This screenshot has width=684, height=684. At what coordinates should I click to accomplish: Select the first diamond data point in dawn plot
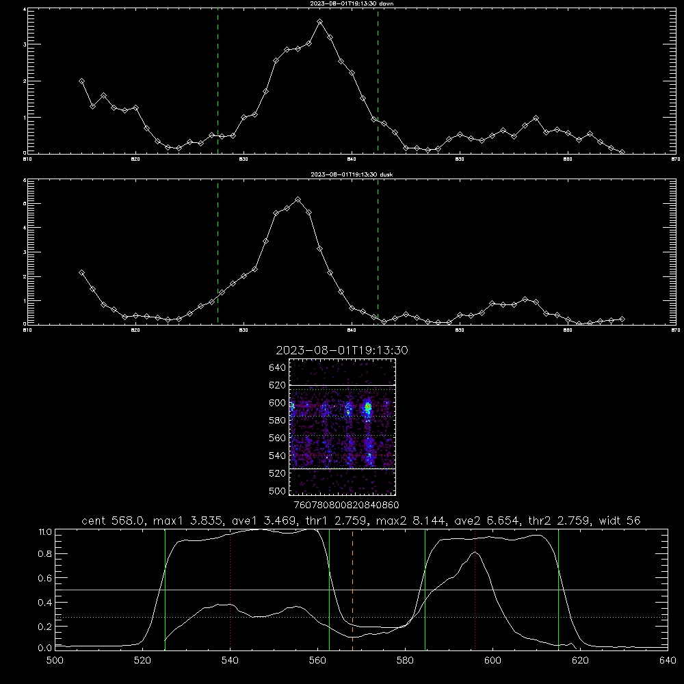pyautogui.click(x=81, y=81)
